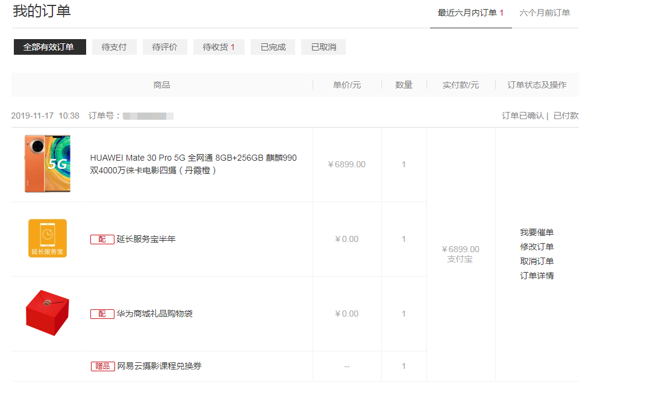Select the 待评价 filter
The image size is (665, 414).
pos(165,47)
